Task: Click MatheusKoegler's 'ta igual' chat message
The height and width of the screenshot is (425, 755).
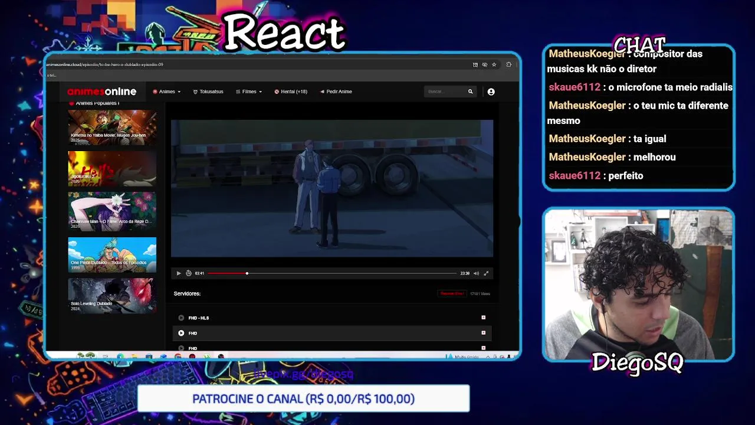Action: tap(608, 139)
